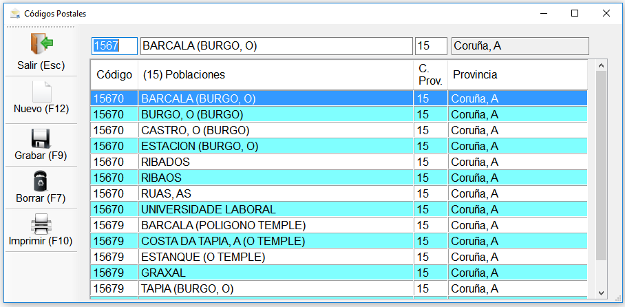Click Coruña, A in the RUAS, AS row
625x307 pixels.
(x=475, y=194)
